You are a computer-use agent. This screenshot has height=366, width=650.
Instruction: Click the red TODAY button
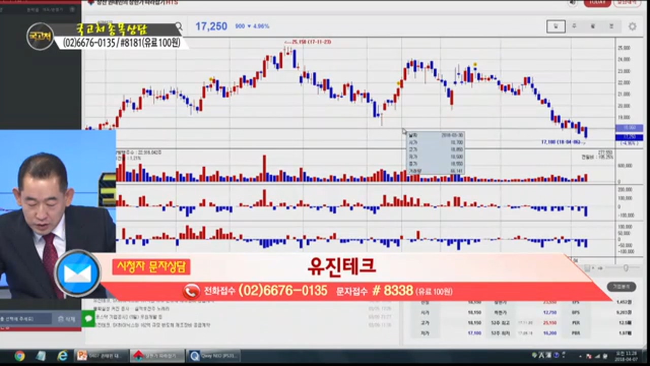pyautogui.click(x=597, y=3)
